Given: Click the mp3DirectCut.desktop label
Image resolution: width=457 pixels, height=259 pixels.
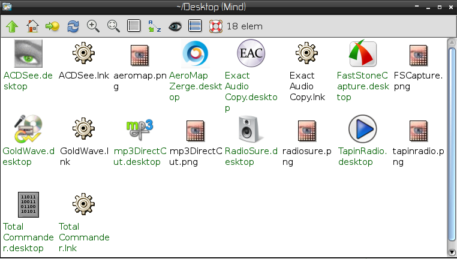Looking at the screenshot, I should [x=140, y=156].
